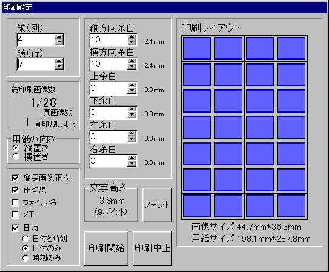Viewport: 329px width, 272px height.
Task: Increase 左余白 left margin with up arrow
Action: tap(131, 134)
